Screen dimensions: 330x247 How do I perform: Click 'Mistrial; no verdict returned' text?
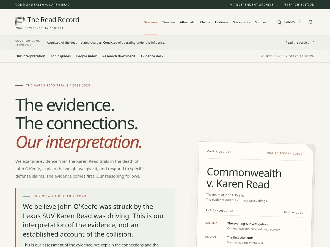(245, 243)
